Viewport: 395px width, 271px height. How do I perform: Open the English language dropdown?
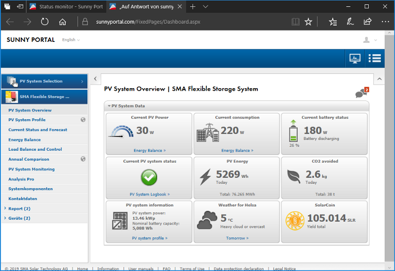click(71, 40)
